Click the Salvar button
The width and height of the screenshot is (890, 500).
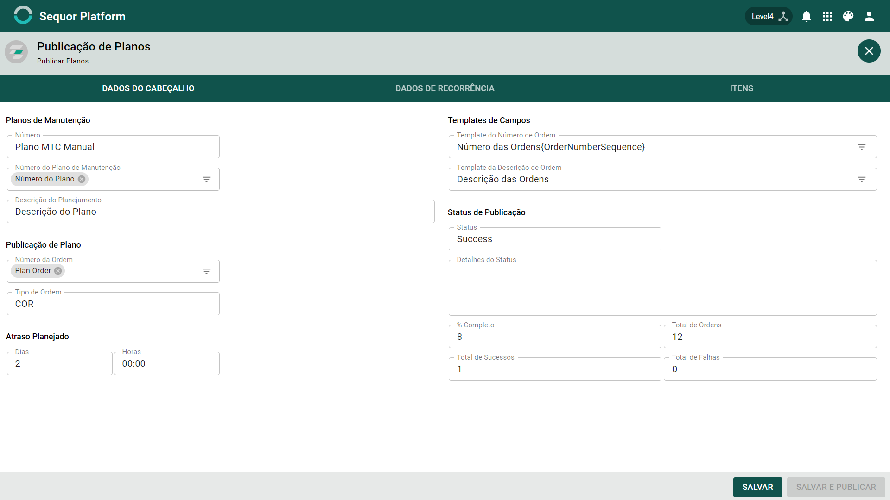coord(758,487)
